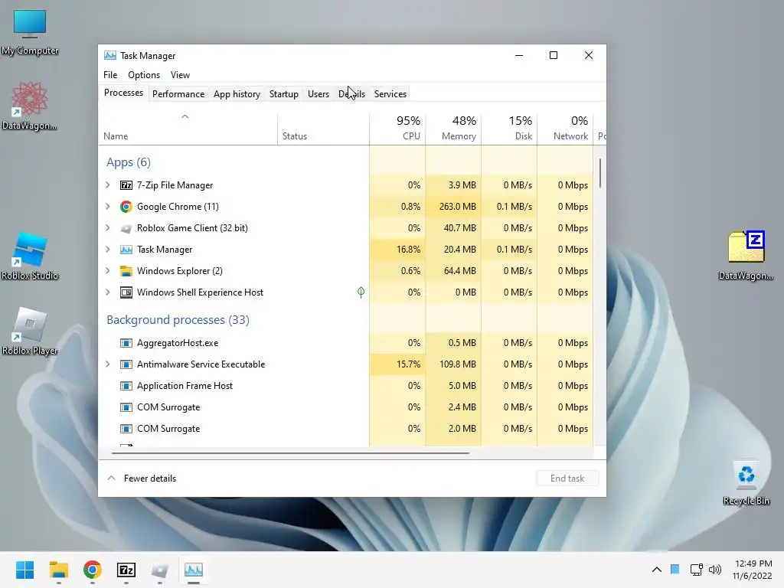Switch to the Services tab
The width and height of the screenshot is (784, 588).
[390, 94]
